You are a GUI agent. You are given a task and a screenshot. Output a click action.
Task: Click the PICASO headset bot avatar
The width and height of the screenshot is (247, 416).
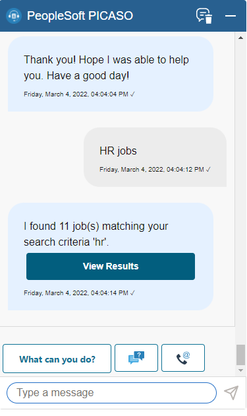pos(13,16)
